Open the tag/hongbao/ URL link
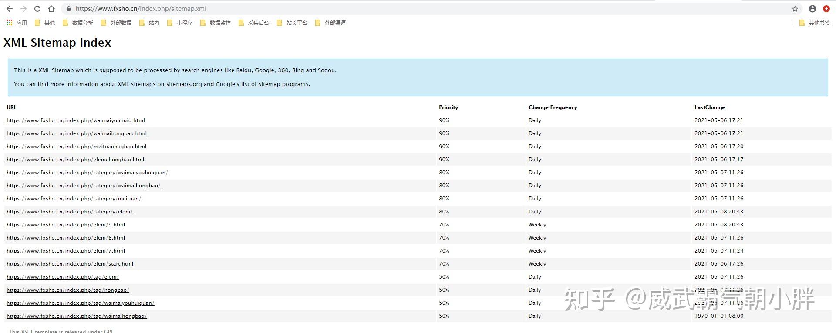 click(68, 290)
